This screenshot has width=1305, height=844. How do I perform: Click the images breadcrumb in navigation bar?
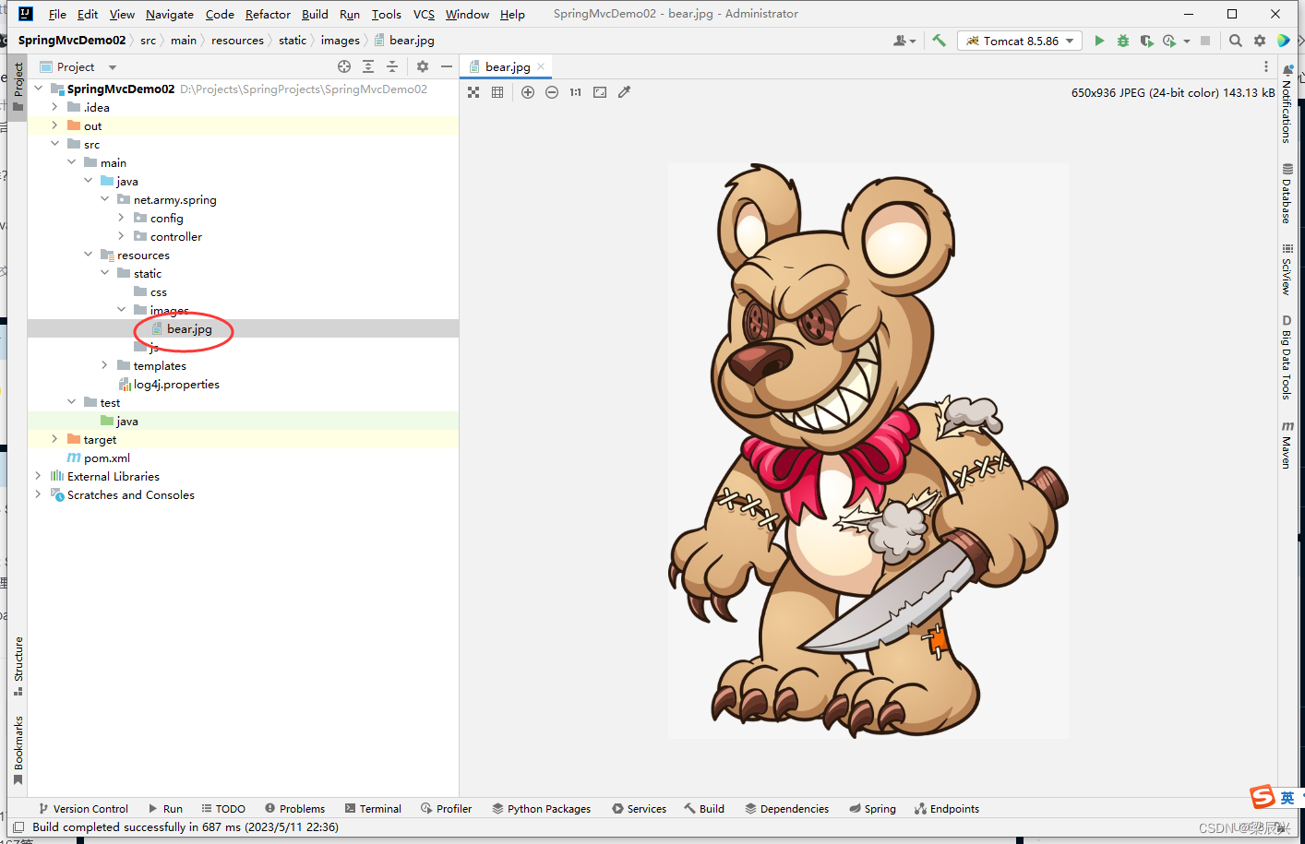coord(341,41)
